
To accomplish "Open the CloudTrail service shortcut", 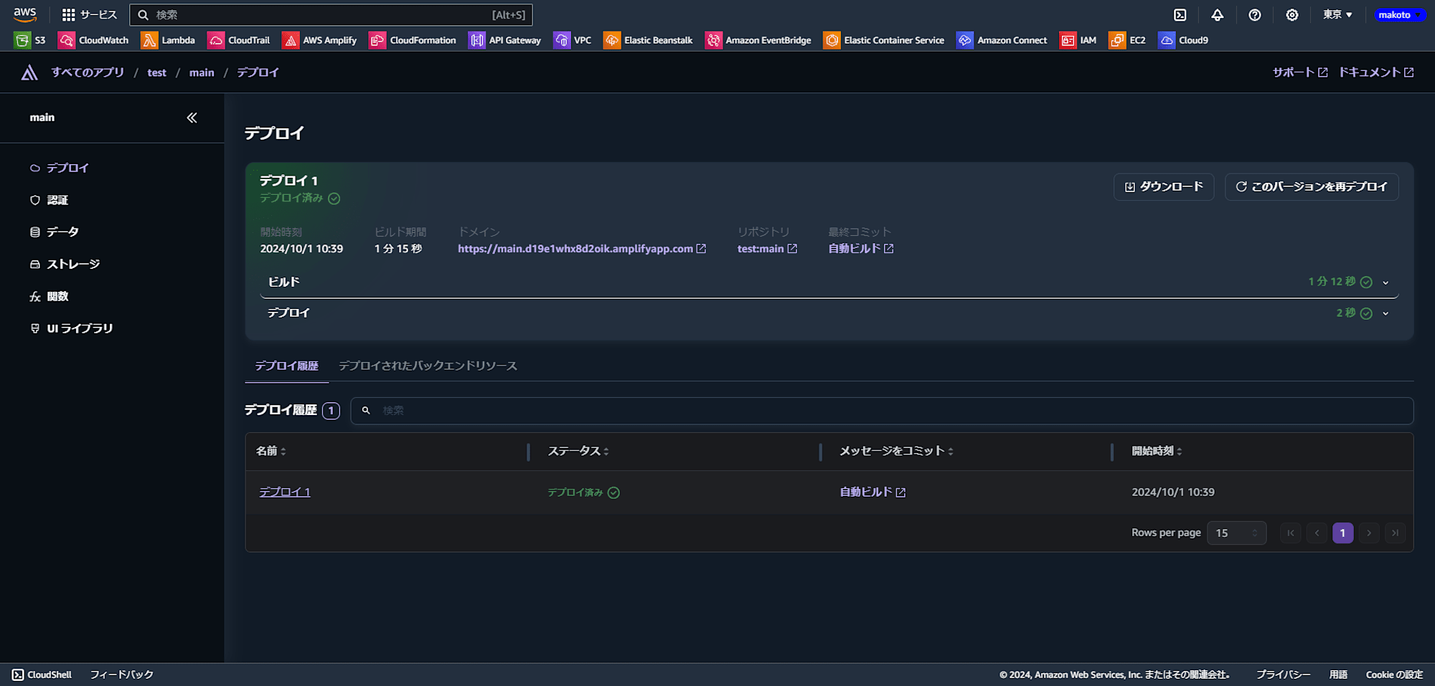I will tap(239, 40).
